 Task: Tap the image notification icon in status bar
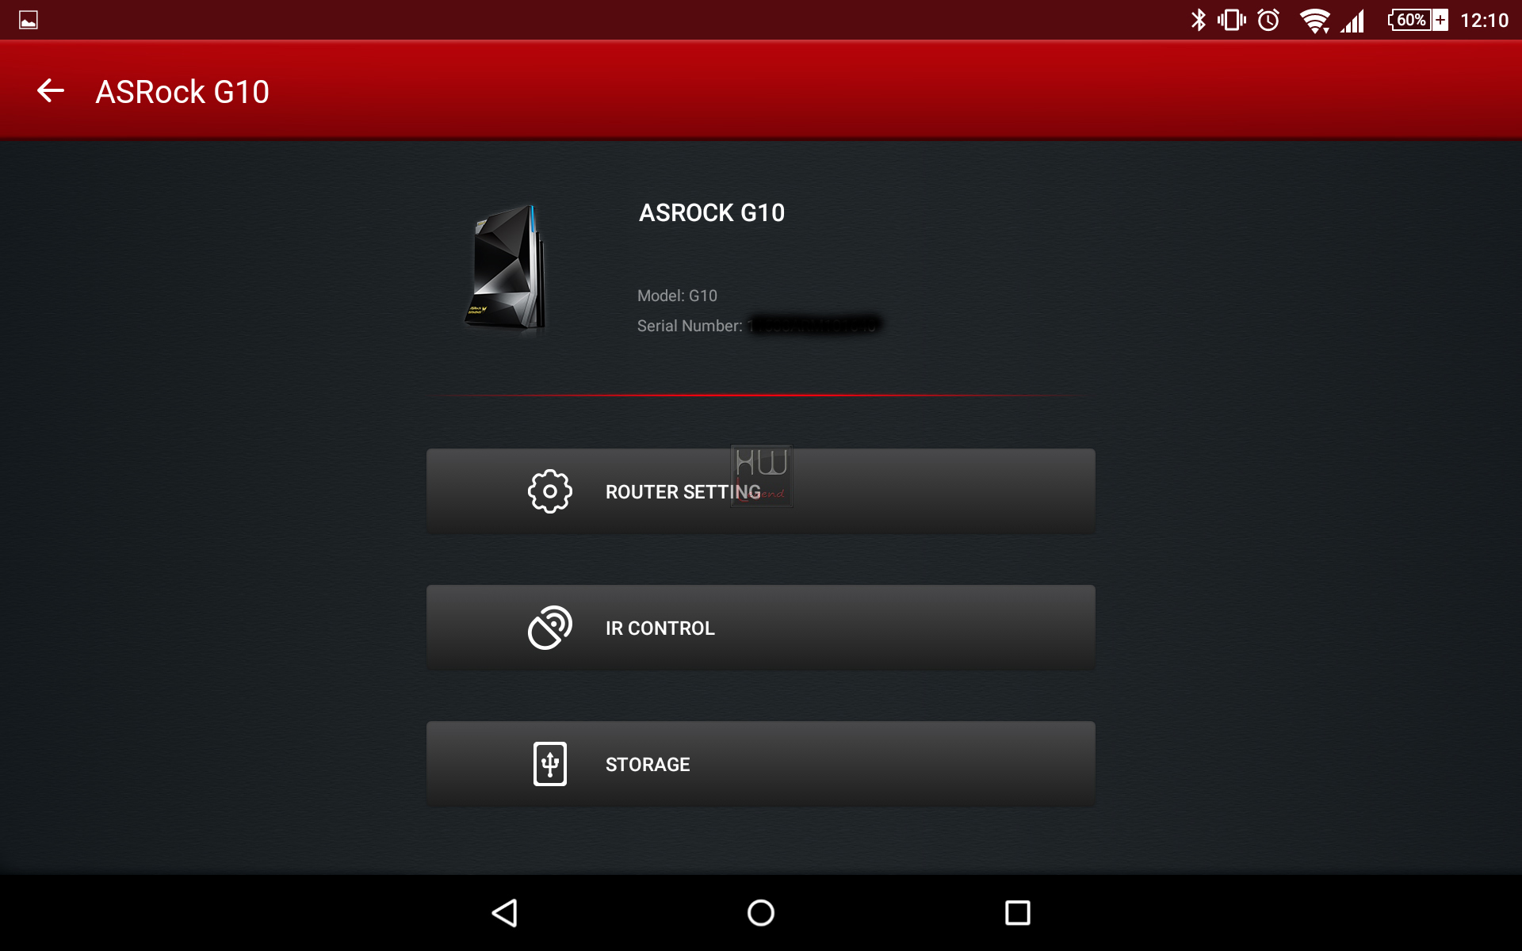pos(29,20)
